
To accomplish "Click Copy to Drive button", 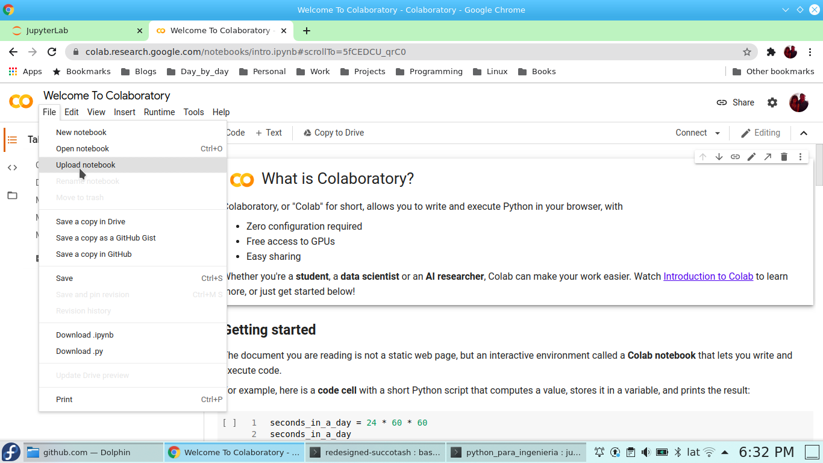I will (333, 133).
